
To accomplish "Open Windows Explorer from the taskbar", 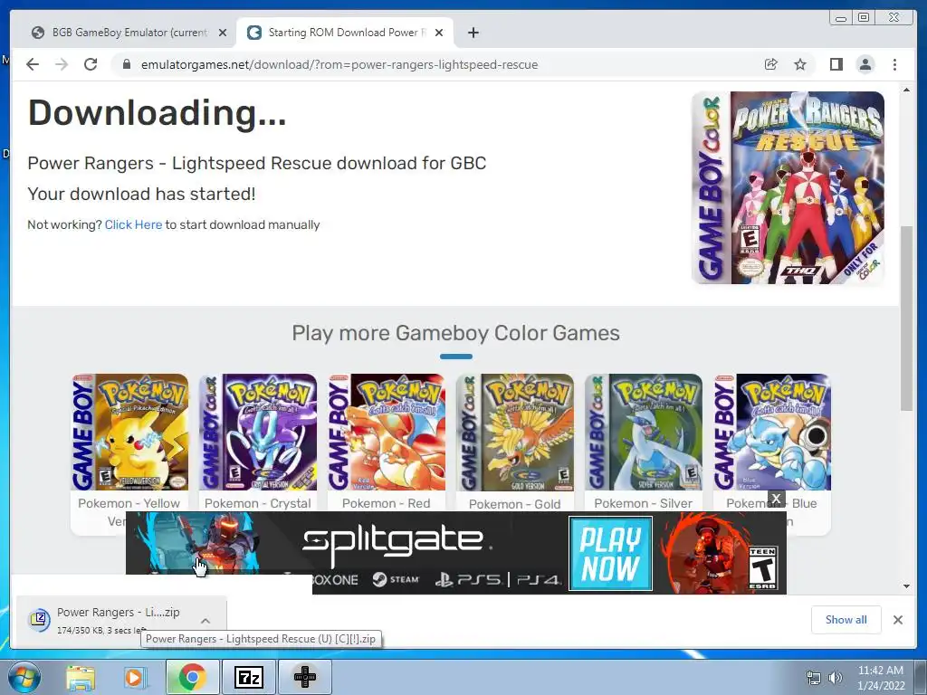I will 81,678.
